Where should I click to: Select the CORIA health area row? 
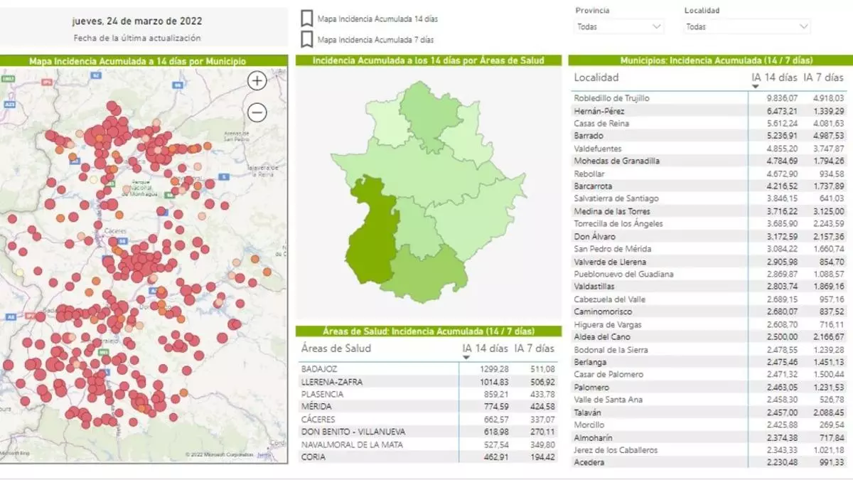pos(313,457)
